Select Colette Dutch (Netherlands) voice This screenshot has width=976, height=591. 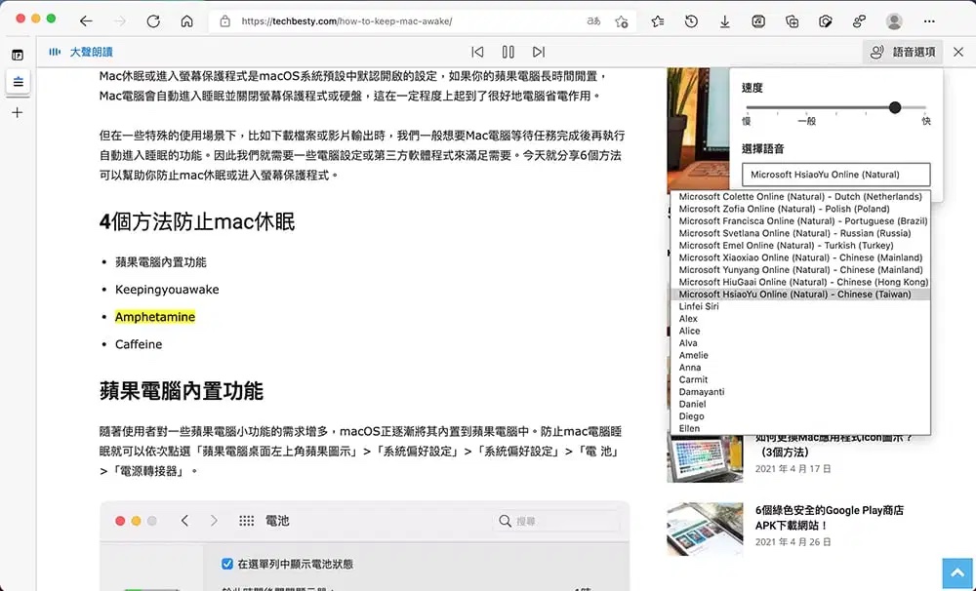click(800, 197)
